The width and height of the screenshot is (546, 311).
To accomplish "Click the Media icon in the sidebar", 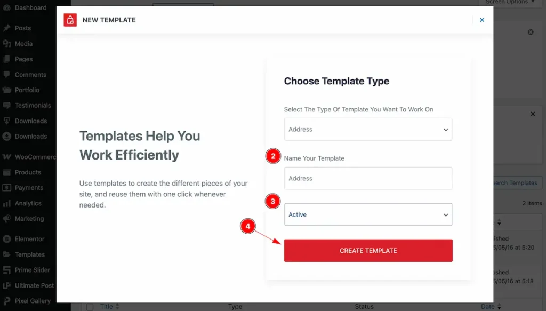I will tap(7, 44).
